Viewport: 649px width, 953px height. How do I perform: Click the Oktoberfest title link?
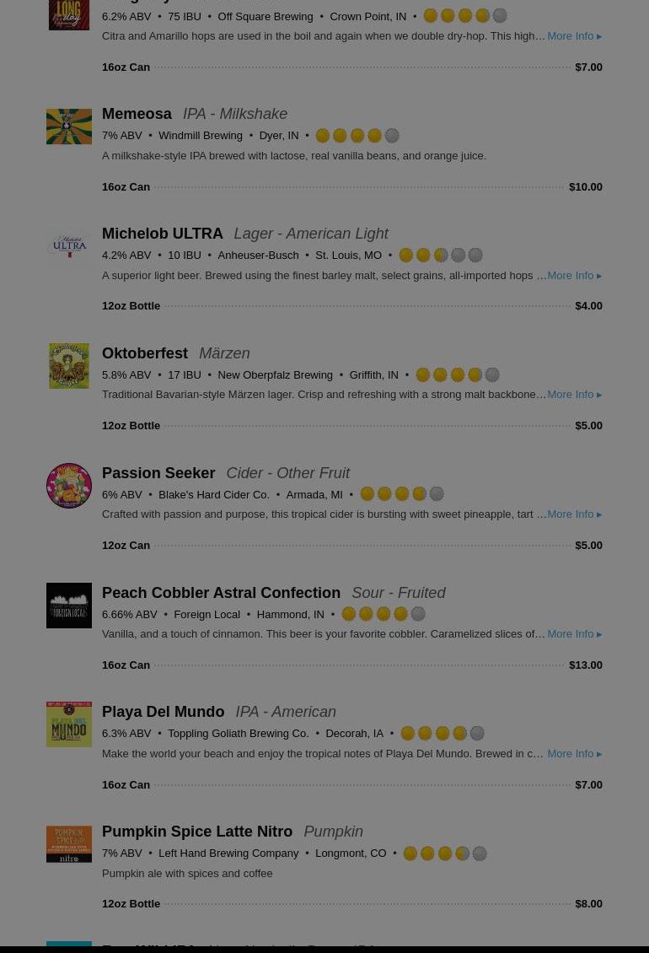coord(145,353)
